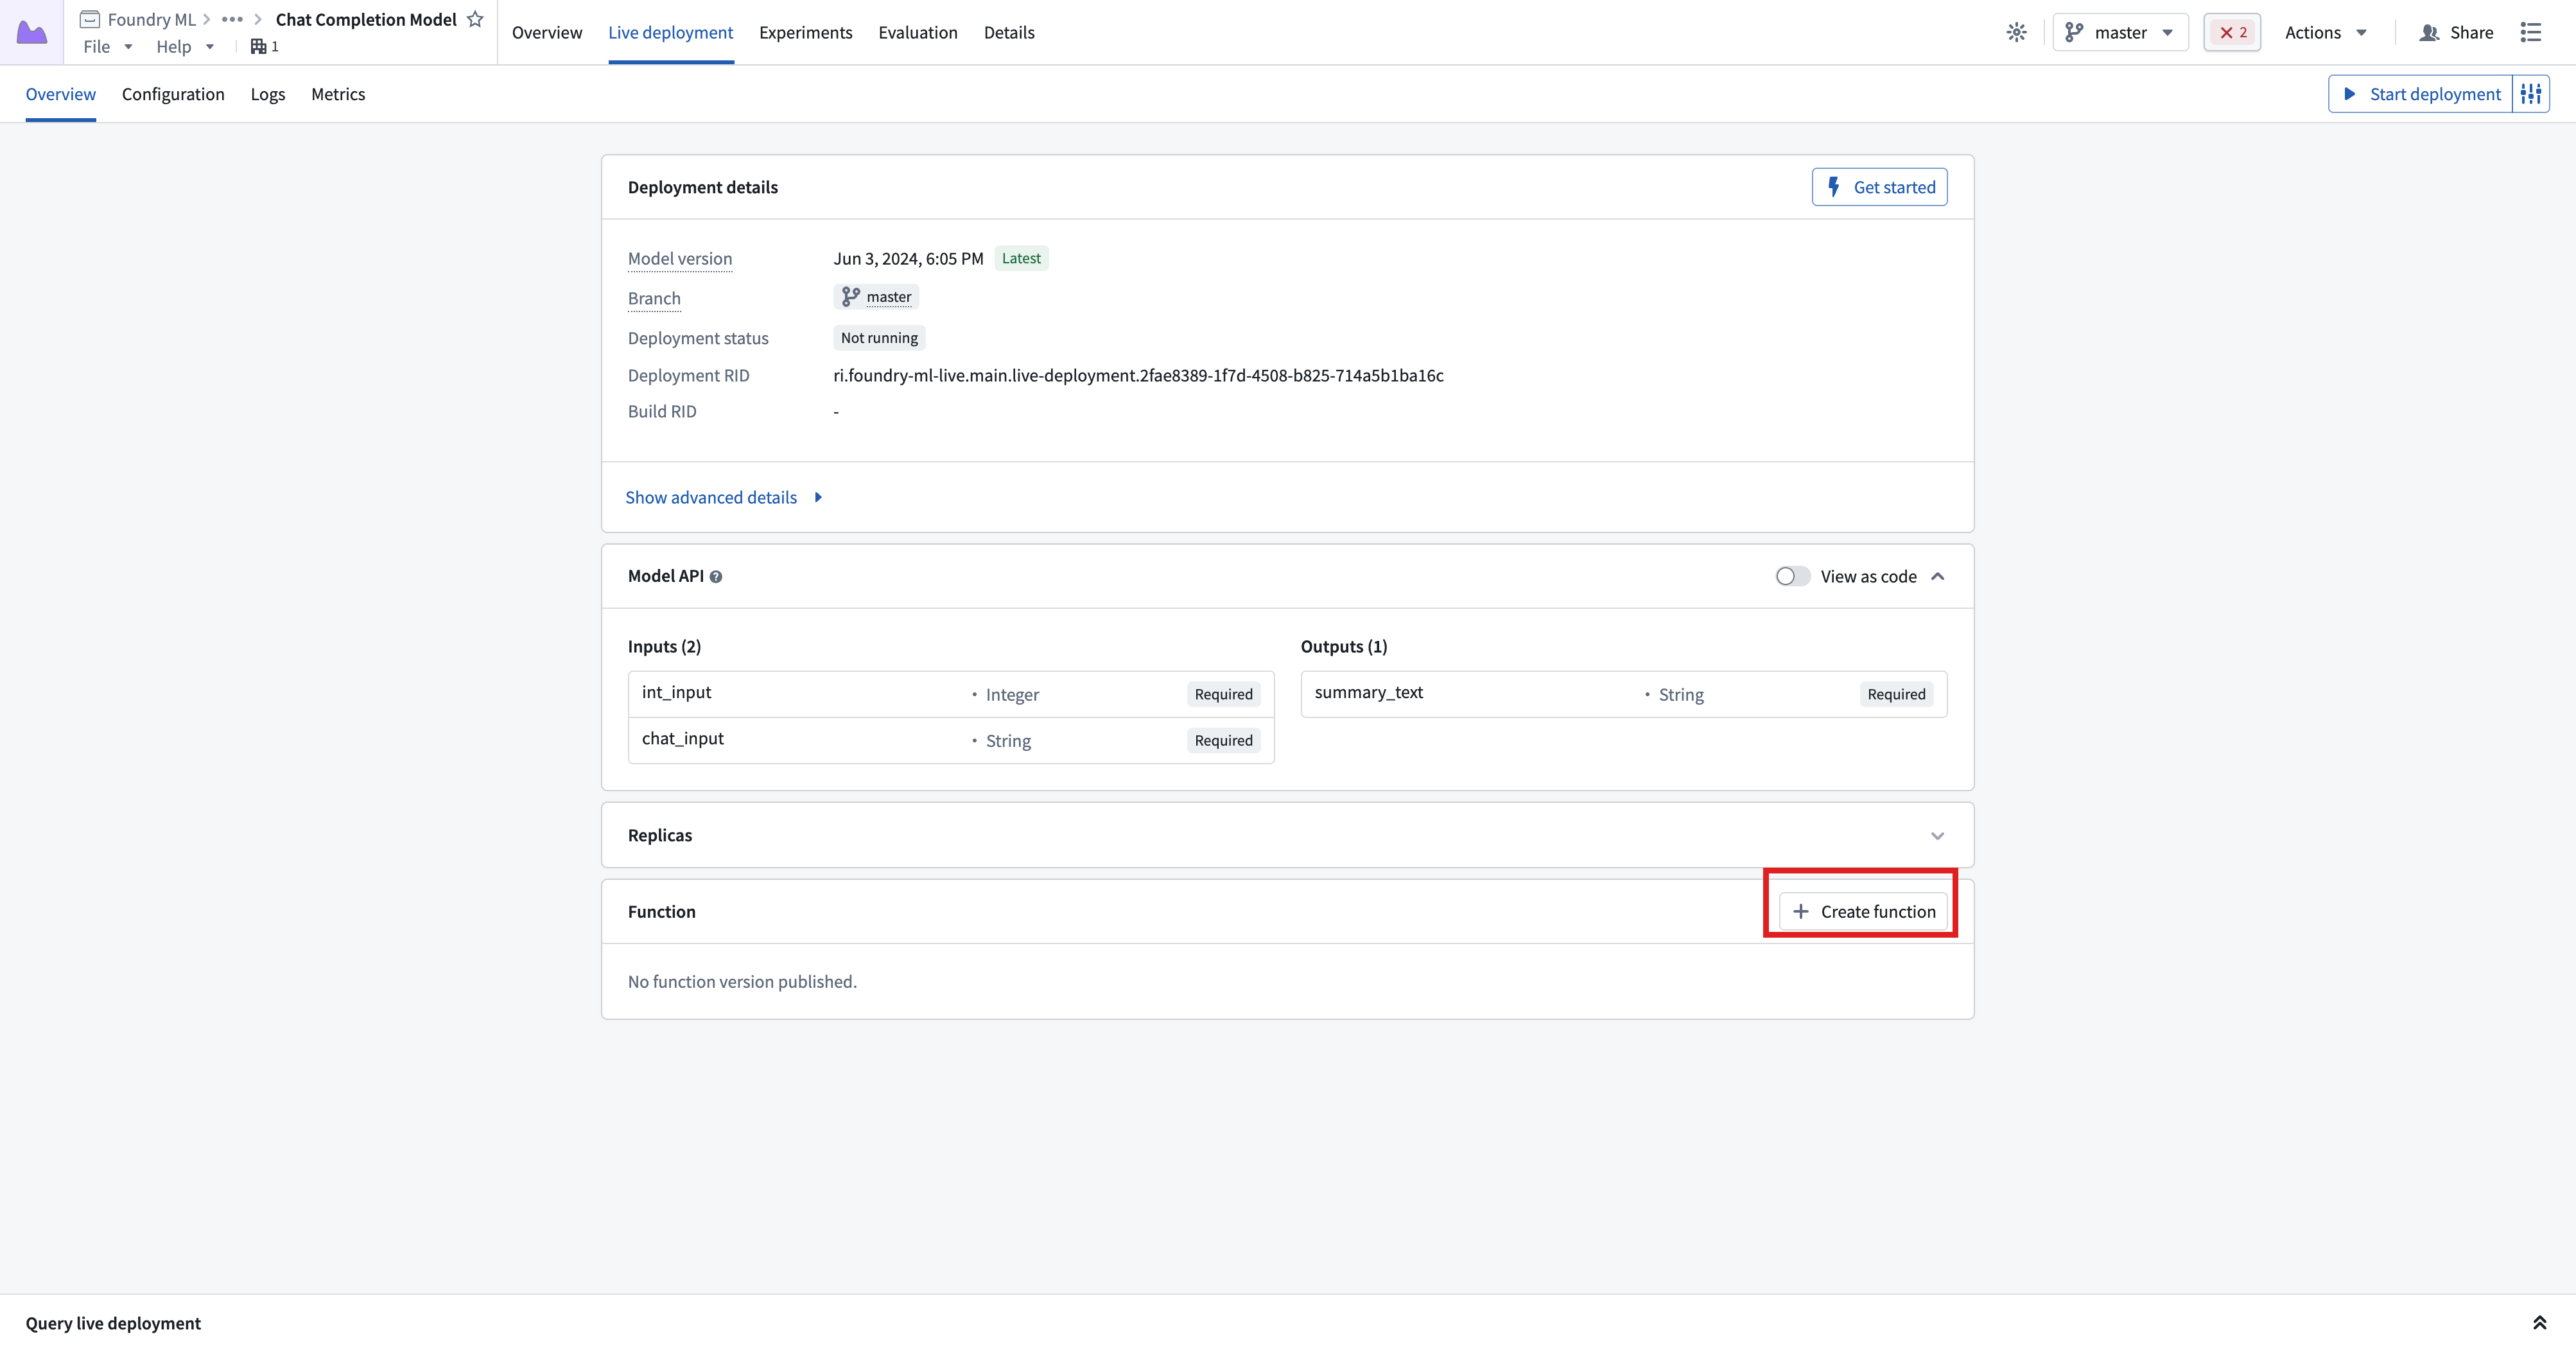Open the Logs sub-tab
This screenshot has height=1350, width=2576.
(x=267, y=94)
